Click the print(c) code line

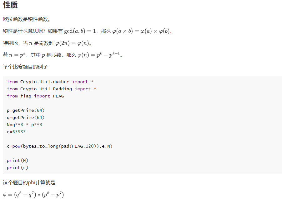(x=18, y=168)
